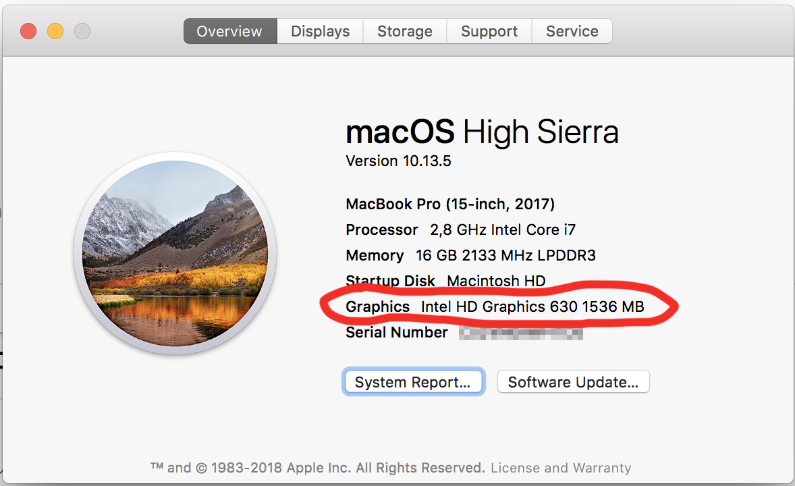The height and width of the screenshot is (486, 795).
Task: Open the Storage tab
Action: 404,32
